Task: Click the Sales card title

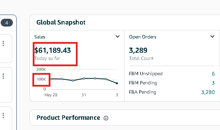Action: tap(40, 37)
